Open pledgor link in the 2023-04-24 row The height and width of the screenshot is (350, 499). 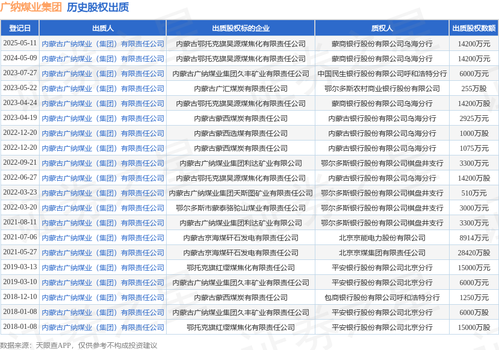pos(103,103)
